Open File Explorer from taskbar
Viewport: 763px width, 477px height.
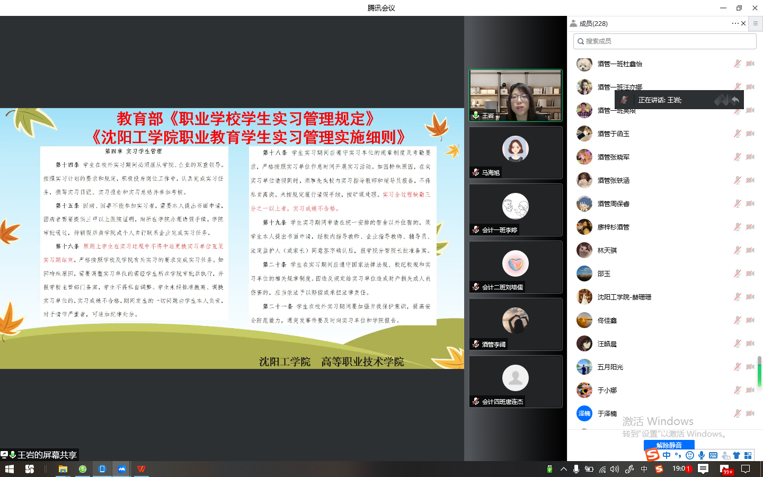63,469
